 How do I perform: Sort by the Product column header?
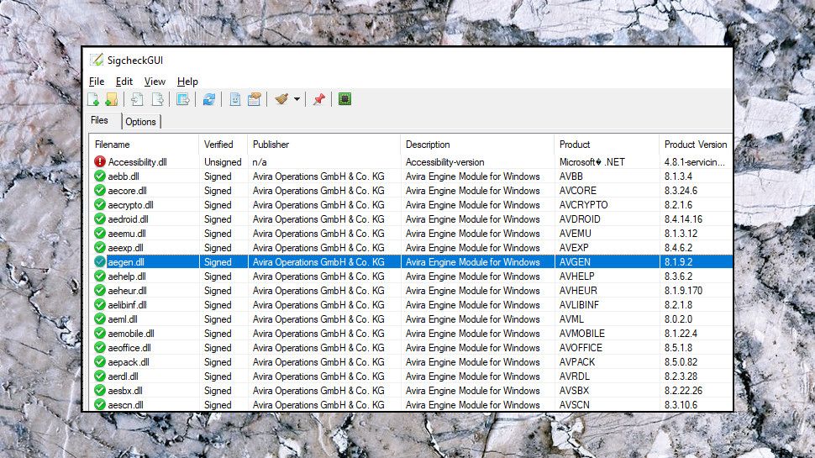607,145
